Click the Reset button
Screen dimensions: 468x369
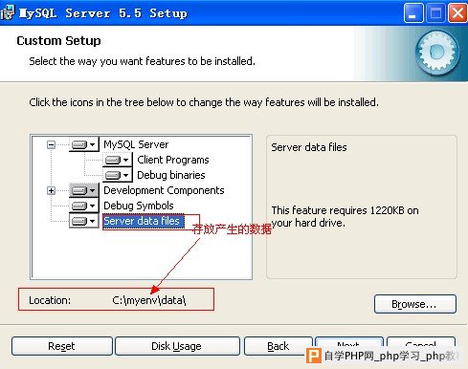coord(62,346)
